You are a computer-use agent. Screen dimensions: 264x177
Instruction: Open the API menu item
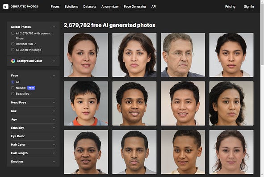point(154,7)
